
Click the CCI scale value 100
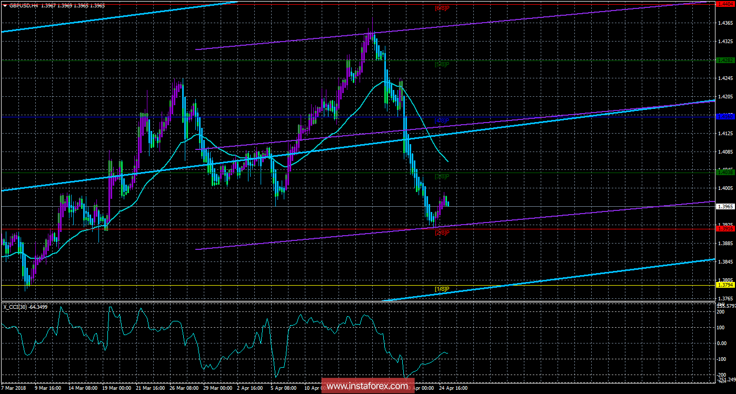click(721, 327)
